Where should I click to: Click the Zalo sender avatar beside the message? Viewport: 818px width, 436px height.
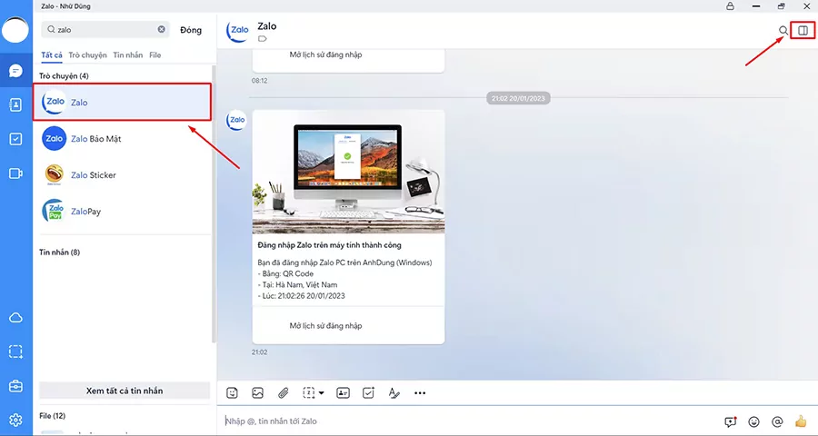(x=236, y=120)
